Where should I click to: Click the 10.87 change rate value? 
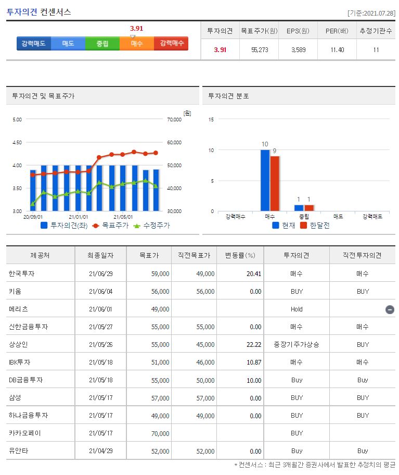254,362
